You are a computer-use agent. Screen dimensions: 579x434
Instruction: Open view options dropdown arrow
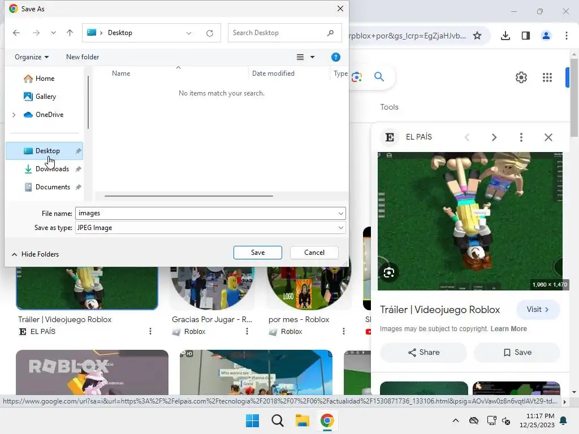tap(312, 57)
